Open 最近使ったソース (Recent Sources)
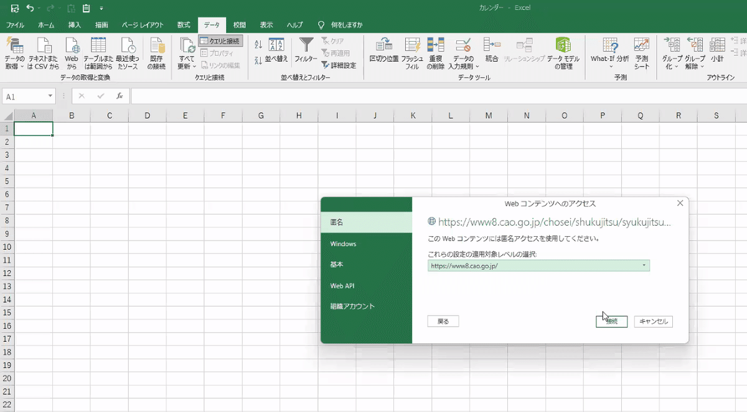The image size is (747, 412). 128,53
